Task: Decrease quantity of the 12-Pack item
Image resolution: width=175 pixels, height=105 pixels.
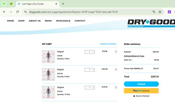Action: [86, 87]
